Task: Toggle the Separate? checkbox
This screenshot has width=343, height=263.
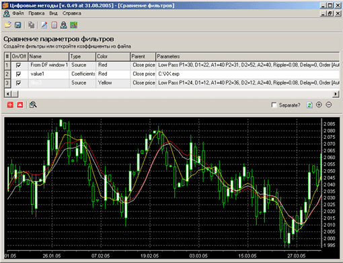Action: tap(274, 105)
